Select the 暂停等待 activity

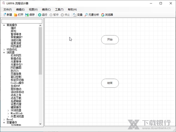[x=16, y=34]
